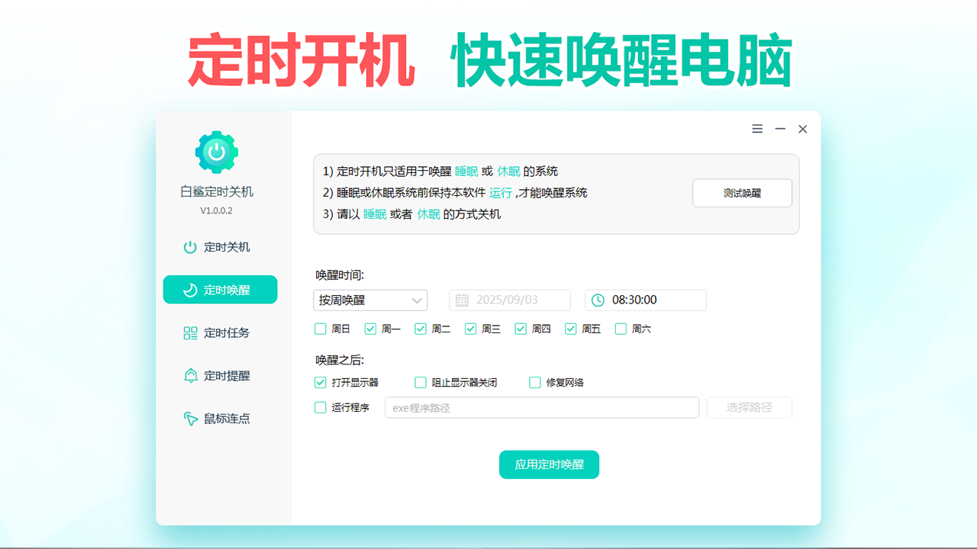Viewport: 977px width, 549px height.
Task: Switch to 定时任务 in the sidebar
Action: click(x=220, y=333)
